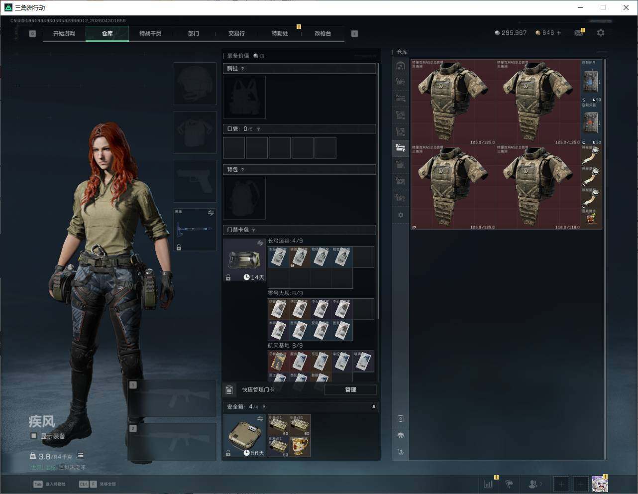
Task: Click the help icon next to 背包
Action: pos(242,170)
